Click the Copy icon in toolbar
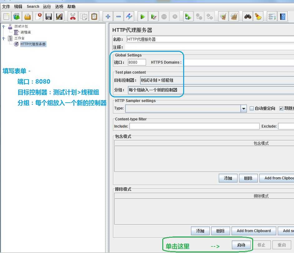Viewport: 294px width, 253px height. pyautogui.click(x=83, y=17)
